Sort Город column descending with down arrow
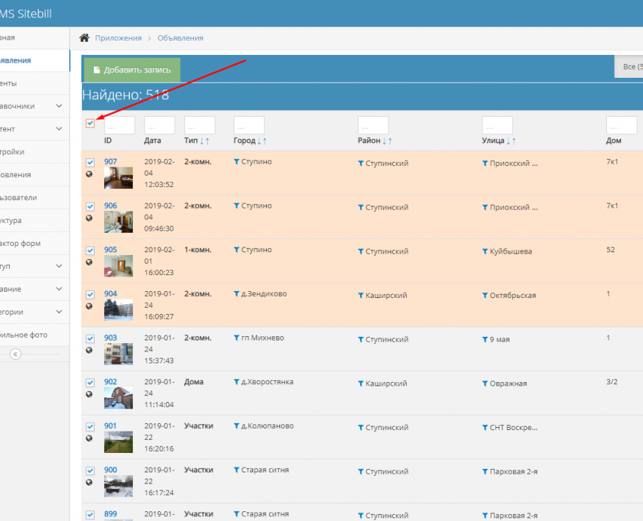 click(259, 141)
